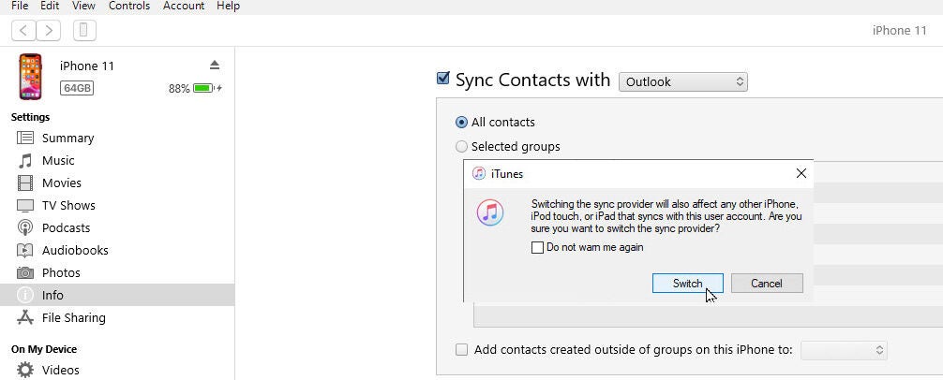Click the Music note icon
Image resolution: width=943 pixels, height=380 pixels.
[25, 160]
